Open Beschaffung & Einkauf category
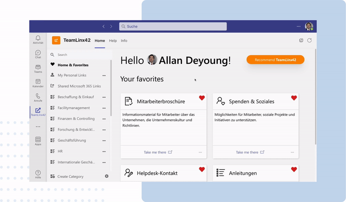Screen dimensions: 346x202 coord(76,97)
